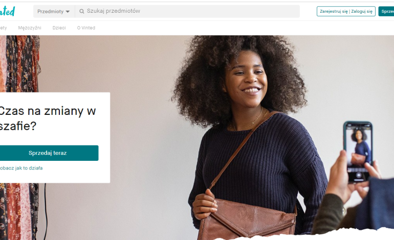394x240 pixels.
Task: Click the Czas na zmiany w szafie heading
Action: pyautogui.click(x=48, y=118)
